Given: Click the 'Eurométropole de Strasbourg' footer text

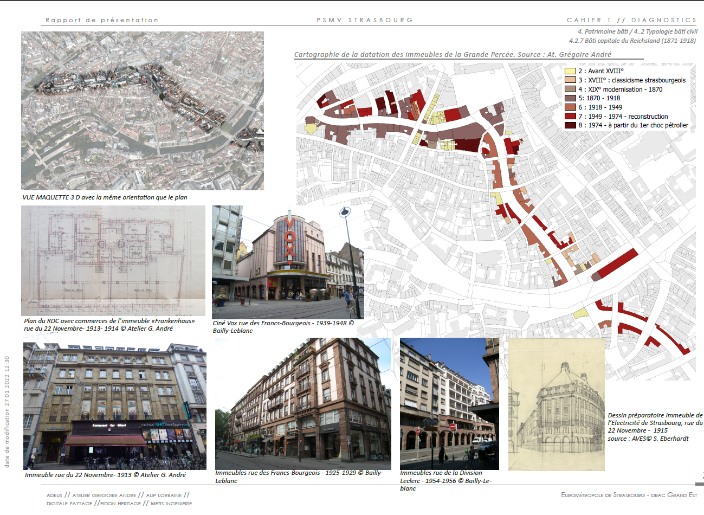Looking at the screenshot, I should pos(629,495).
